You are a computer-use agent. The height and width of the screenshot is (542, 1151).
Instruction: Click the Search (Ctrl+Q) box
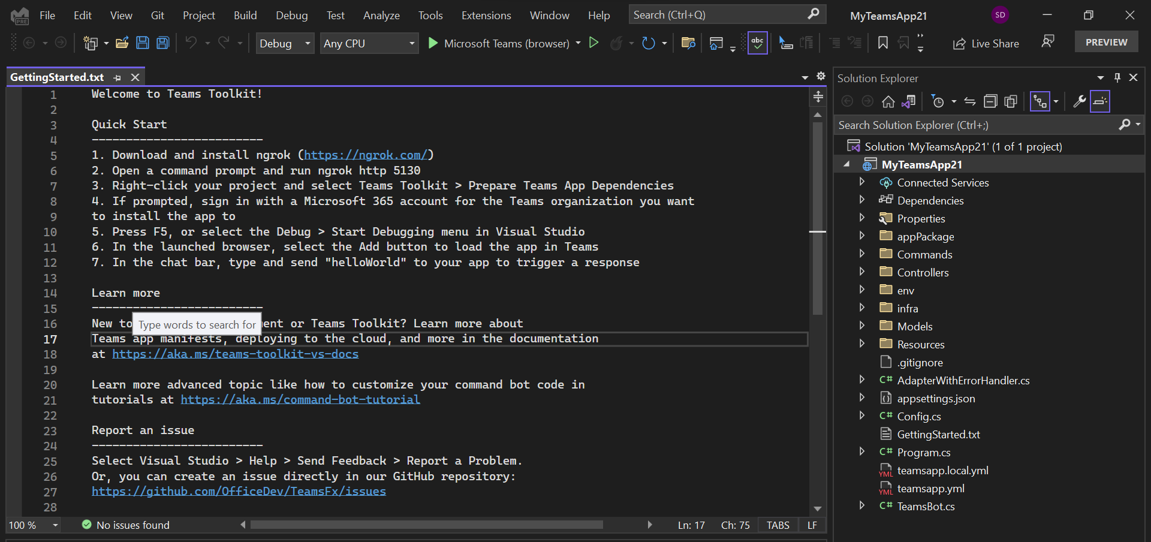(727, 14)
